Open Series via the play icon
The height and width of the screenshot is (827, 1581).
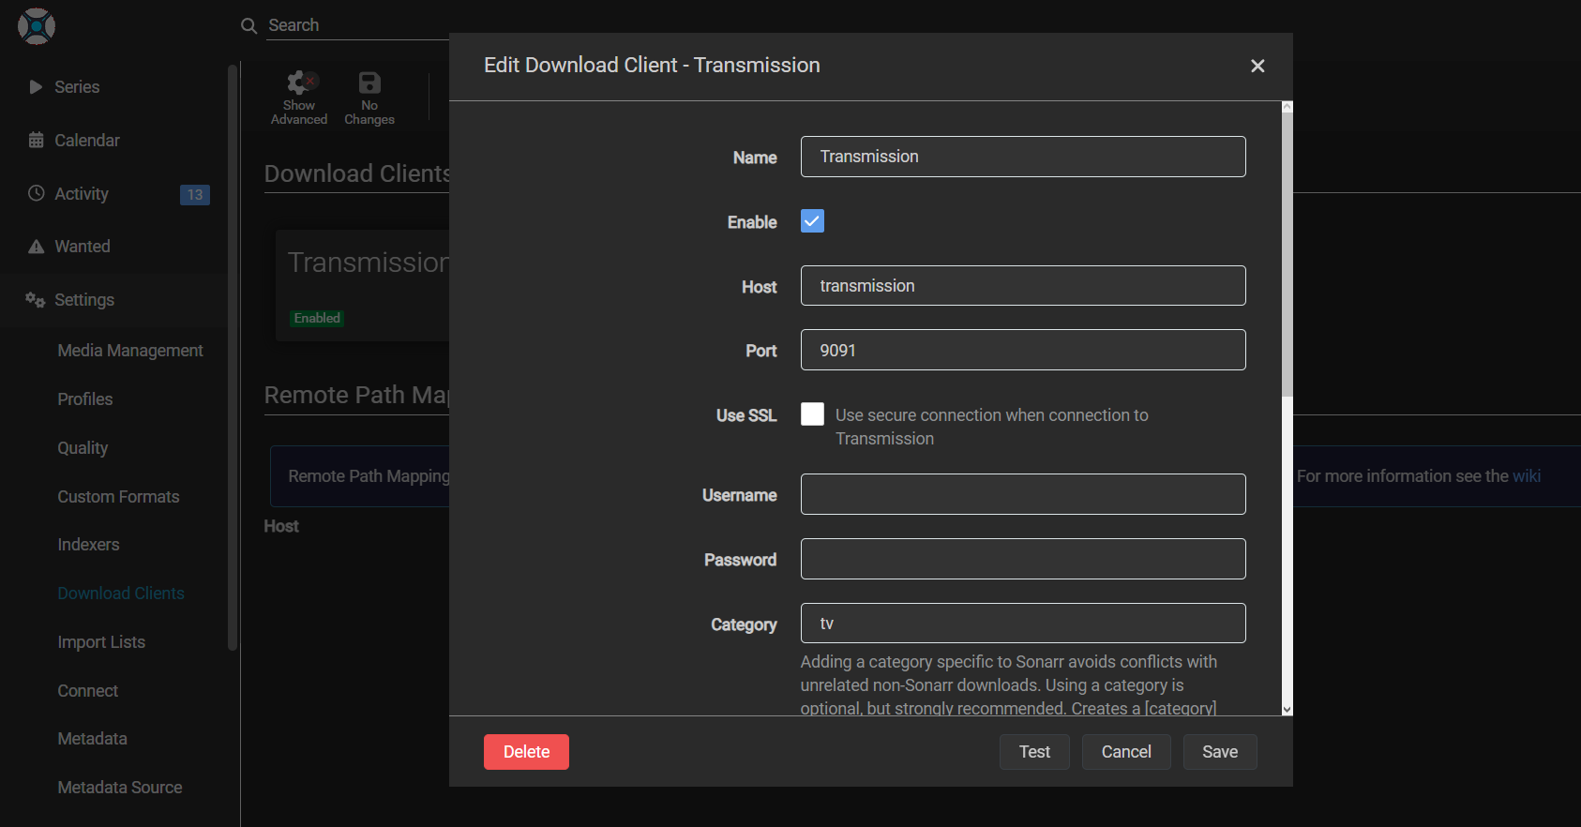[x=36, y=87]
